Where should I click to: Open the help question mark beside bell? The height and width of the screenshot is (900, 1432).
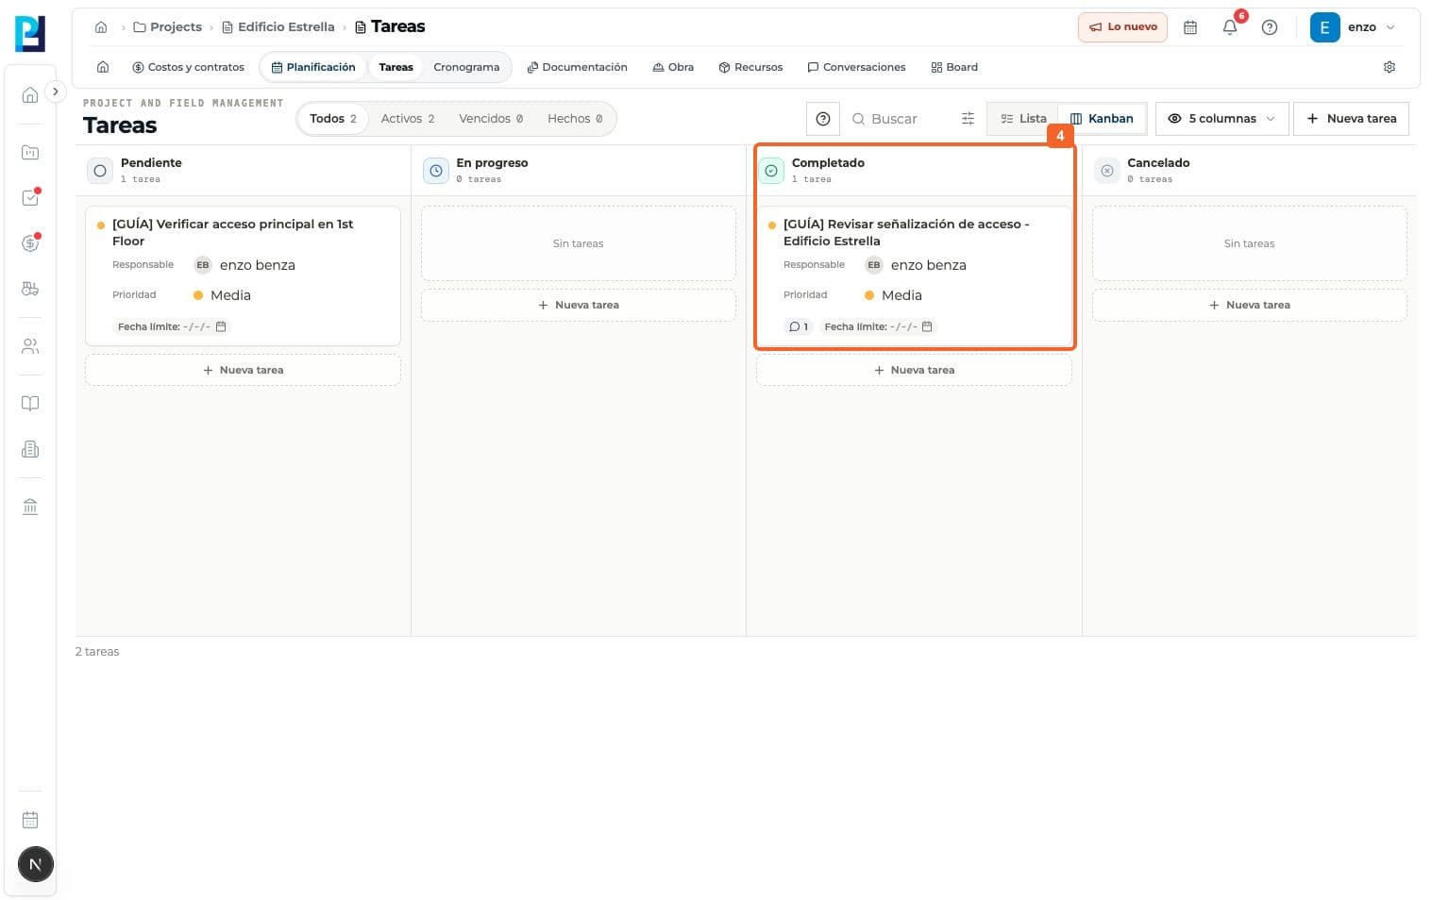(x=1270, y=27)
